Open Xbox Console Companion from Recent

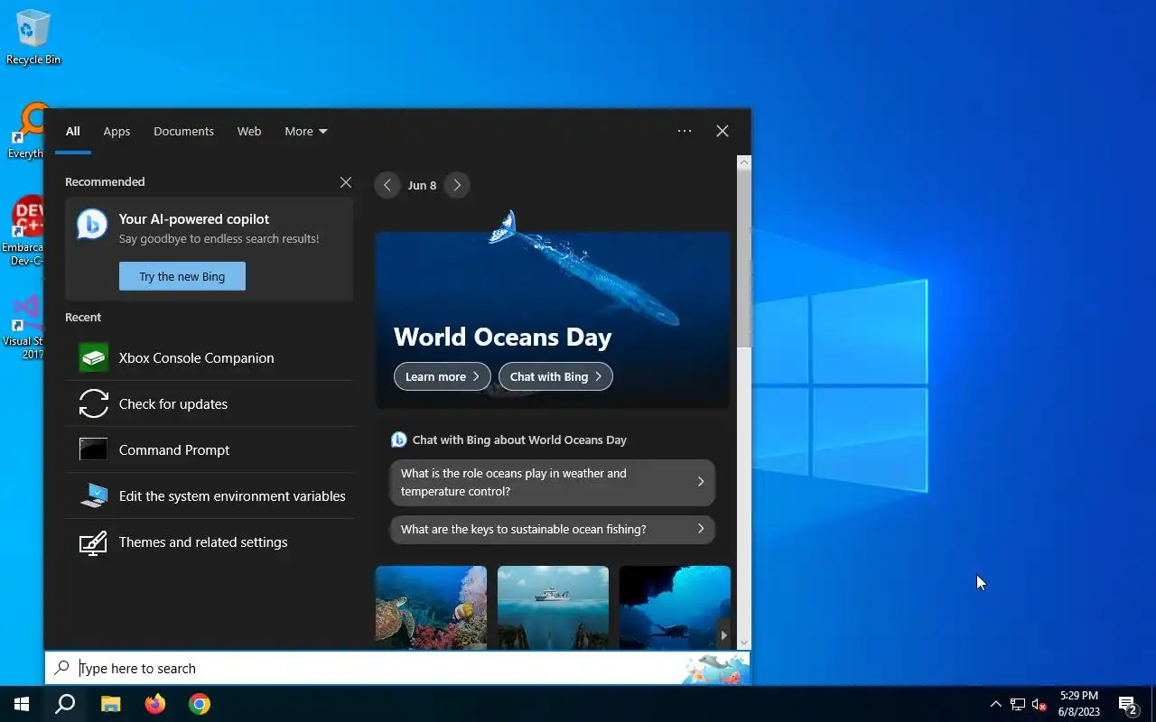point(209,357)
